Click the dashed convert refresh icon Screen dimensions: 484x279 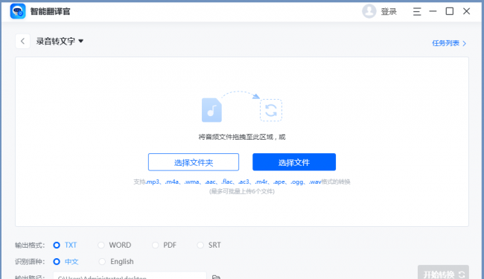[271, 110]
